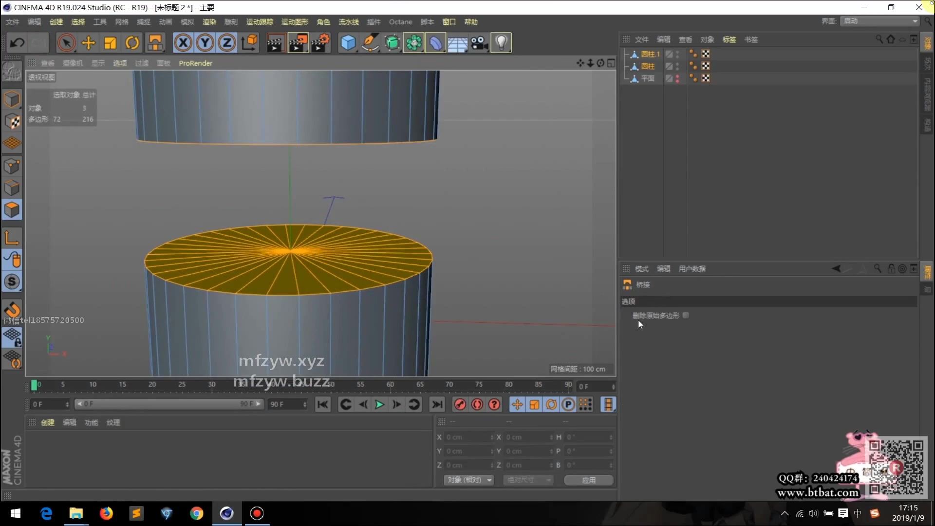Image resolution: width=935 pixels, height=526 pixels.
Task: Open 创建 menu in material manager
Action: [48, 423]
